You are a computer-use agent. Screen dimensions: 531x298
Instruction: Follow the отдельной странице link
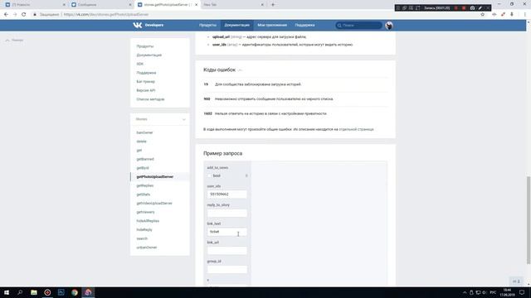click(356, 129)
